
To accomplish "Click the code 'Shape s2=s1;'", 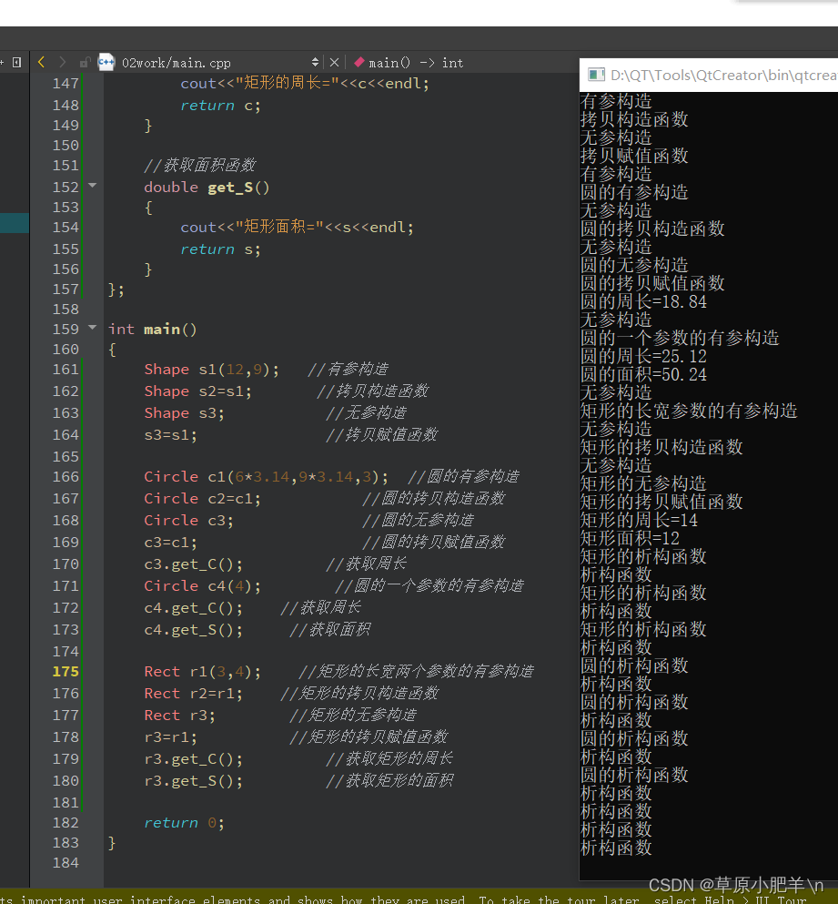I will [197, 391].
